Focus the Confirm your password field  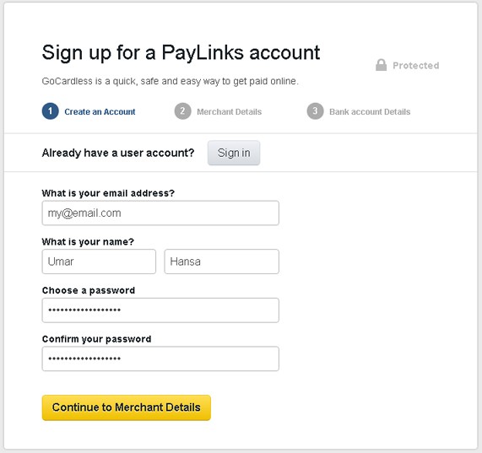[160, 359]
